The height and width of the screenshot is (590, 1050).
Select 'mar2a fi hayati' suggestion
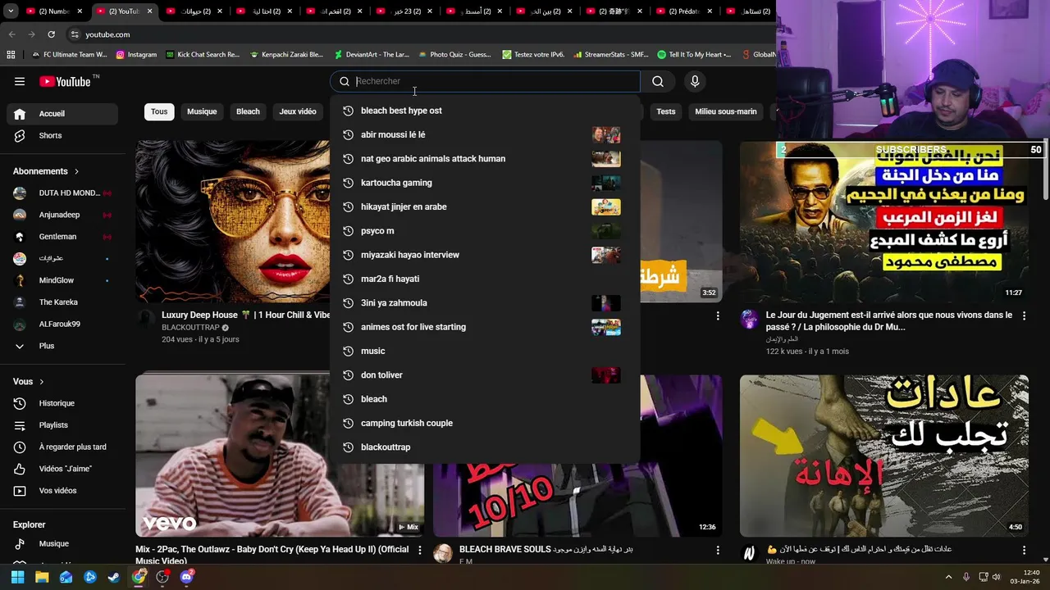click(485, 279)
